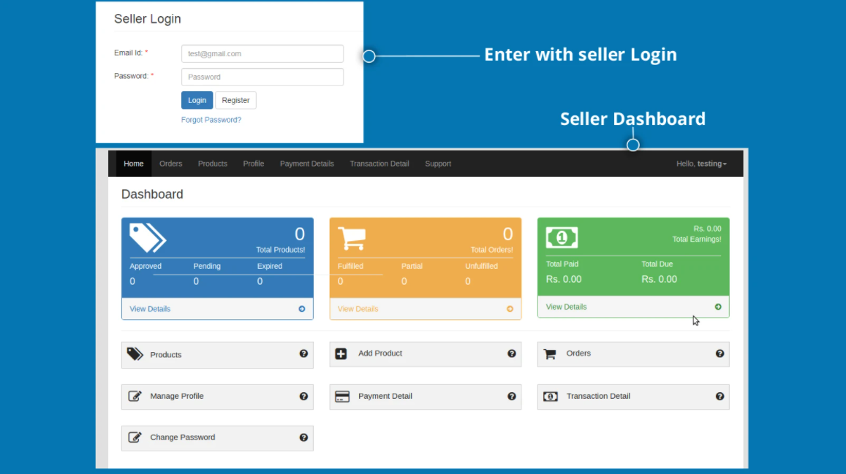Image resolution: width=846 pixels, height=474 pixels.
Task: Click the cart icon on Orders tile
Action: pyautogui.click(x=550, y=354)
